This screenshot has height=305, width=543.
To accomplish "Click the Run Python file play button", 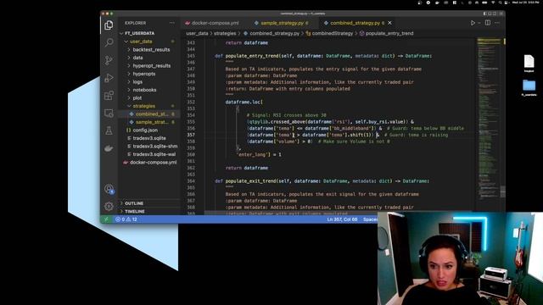I will click(x=473, y=23).
